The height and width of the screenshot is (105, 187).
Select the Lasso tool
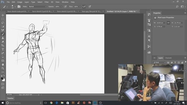[x=3, y=23]
